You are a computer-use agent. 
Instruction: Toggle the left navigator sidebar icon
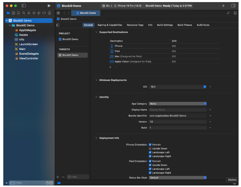click(24, 6)
